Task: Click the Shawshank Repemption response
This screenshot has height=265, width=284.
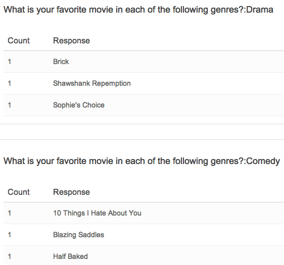Action: [x=92, y=83]
